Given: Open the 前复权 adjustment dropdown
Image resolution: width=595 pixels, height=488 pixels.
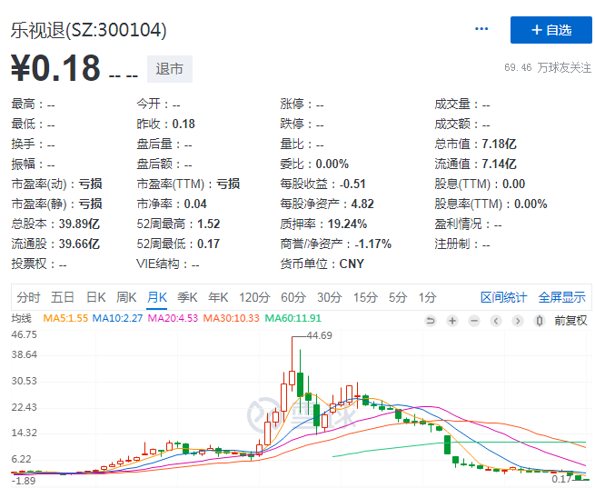Looking at the screenshot, I should pos(570,320).
